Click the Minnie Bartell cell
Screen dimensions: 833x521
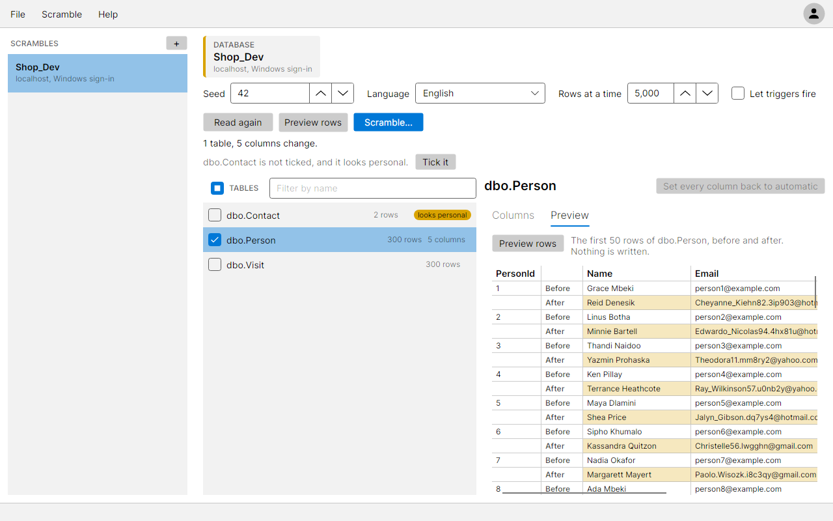(636, 331)
